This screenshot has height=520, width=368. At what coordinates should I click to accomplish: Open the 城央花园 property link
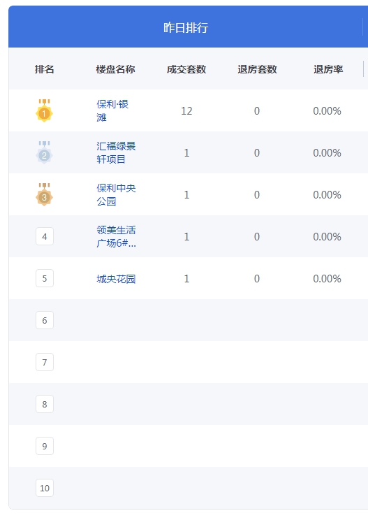pos(116,279)
